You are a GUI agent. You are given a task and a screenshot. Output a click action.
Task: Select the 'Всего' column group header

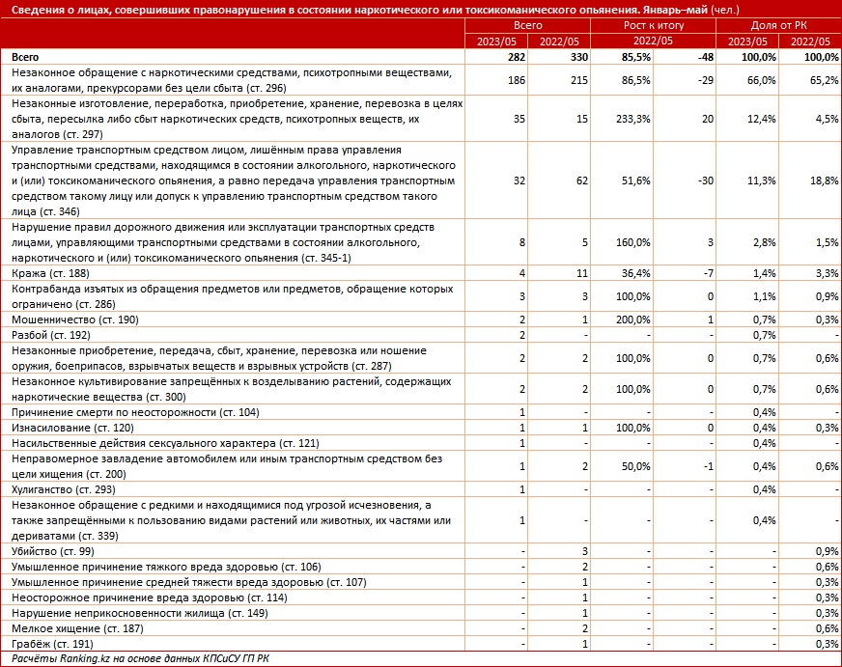(527, 25)
